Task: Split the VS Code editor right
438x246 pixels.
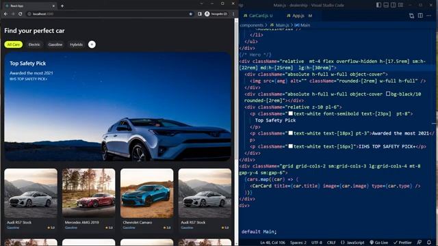Action: click(x=420, y=16)
